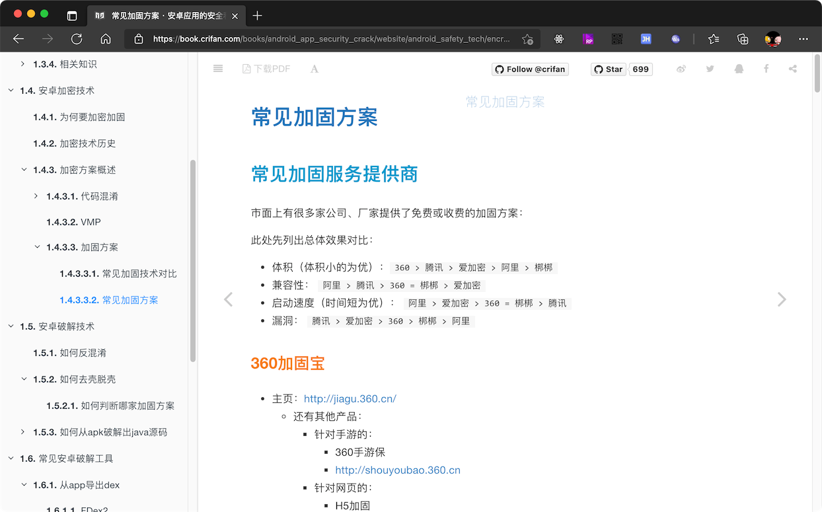Open 1.5.1. 如何反混淆 chapter
The height and width of the screenshot is (512, 822).
tap(69, 353)
